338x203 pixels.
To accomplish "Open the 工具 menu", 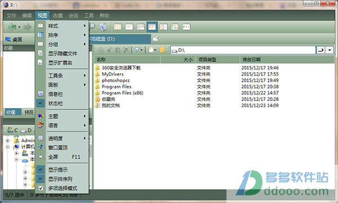I will coord(89,16).
